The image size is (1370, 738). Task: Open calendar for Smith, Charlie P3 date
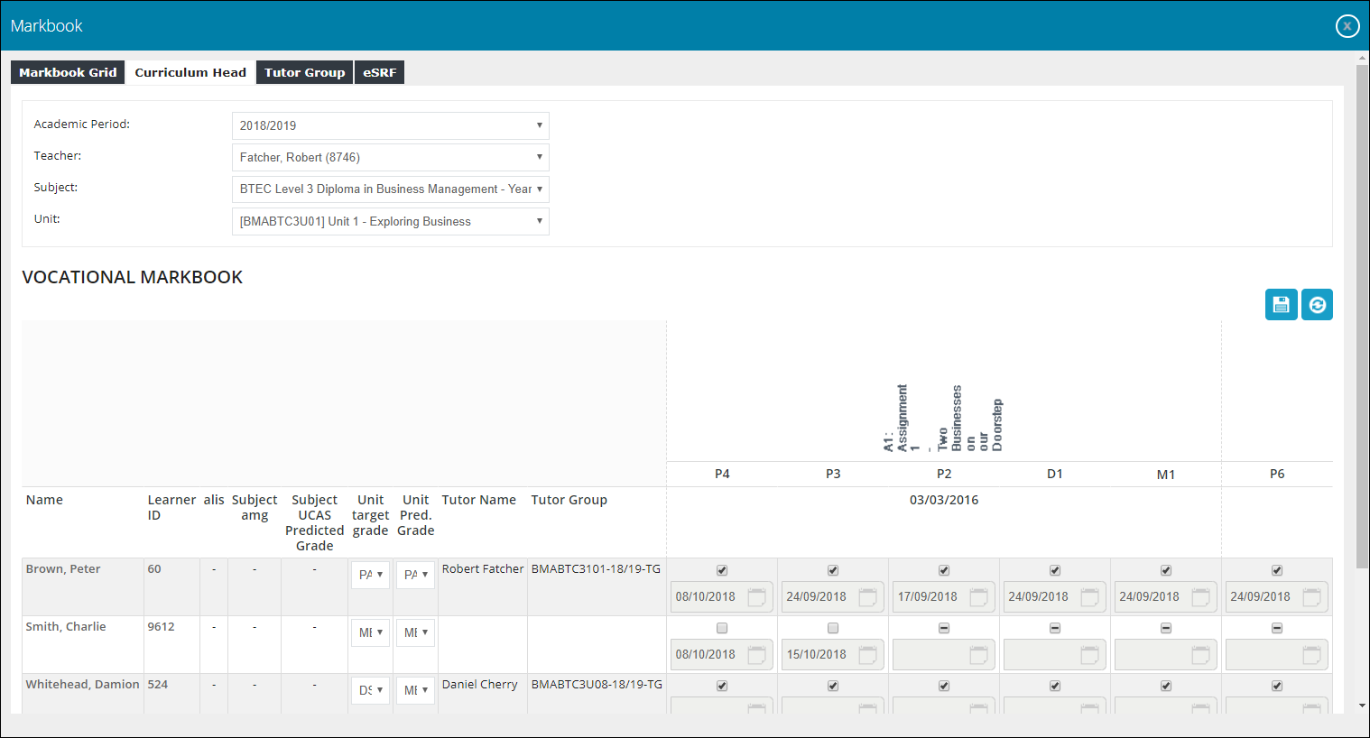pyautogui.click(x=867, y=655)
